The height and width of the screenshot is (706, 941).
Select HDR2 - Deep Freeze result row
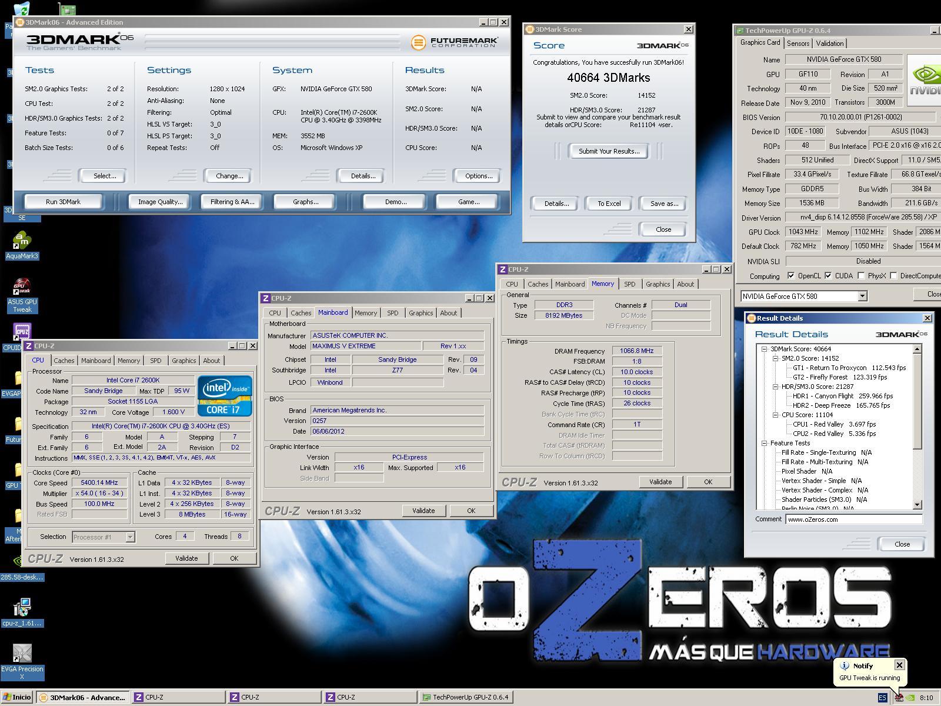(841, 405)
